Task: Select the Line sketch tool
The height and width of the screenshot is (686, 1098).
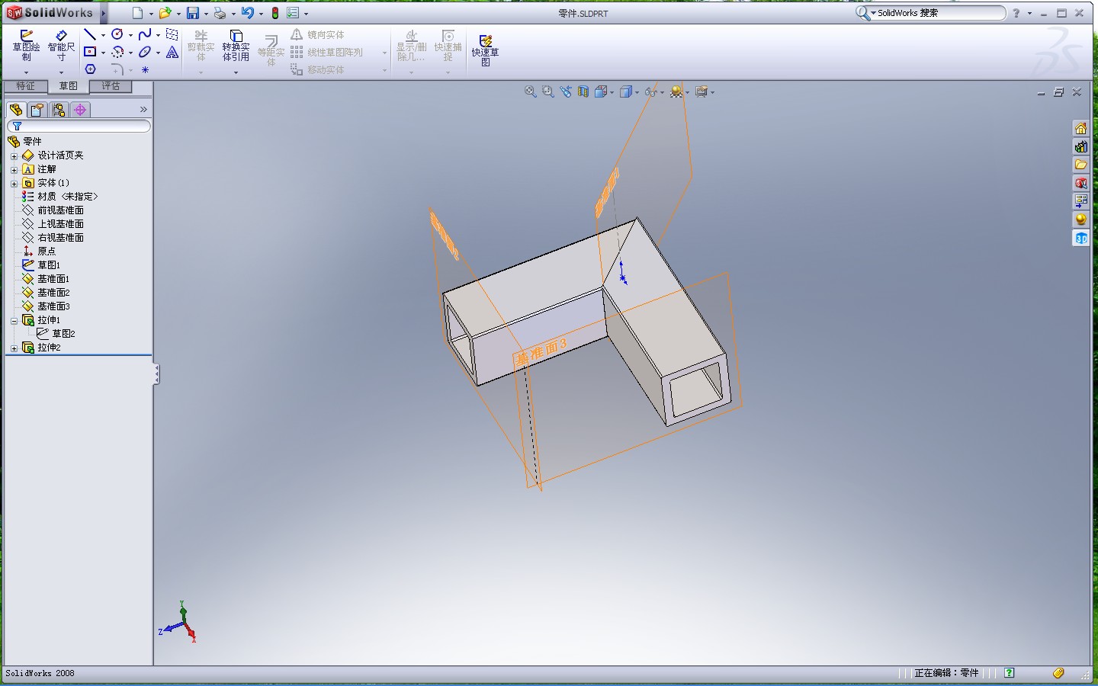Action: (x=90, y=34)
